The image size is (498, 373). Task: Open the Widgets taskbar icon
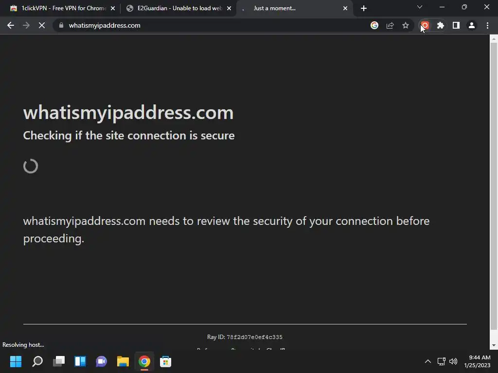pos(80,361)
